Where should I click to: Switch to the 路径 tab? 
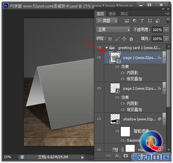(124, 14)
